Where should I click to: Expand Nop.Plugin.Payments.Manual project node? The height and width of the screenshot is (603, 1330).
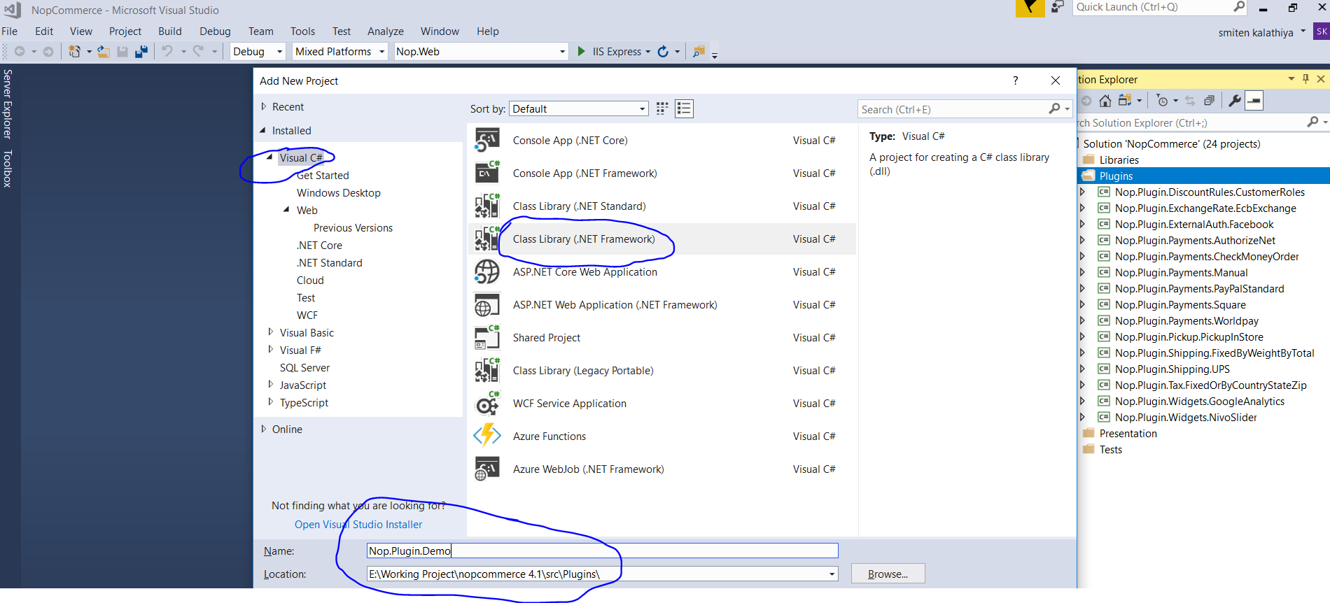[1082, 272]
